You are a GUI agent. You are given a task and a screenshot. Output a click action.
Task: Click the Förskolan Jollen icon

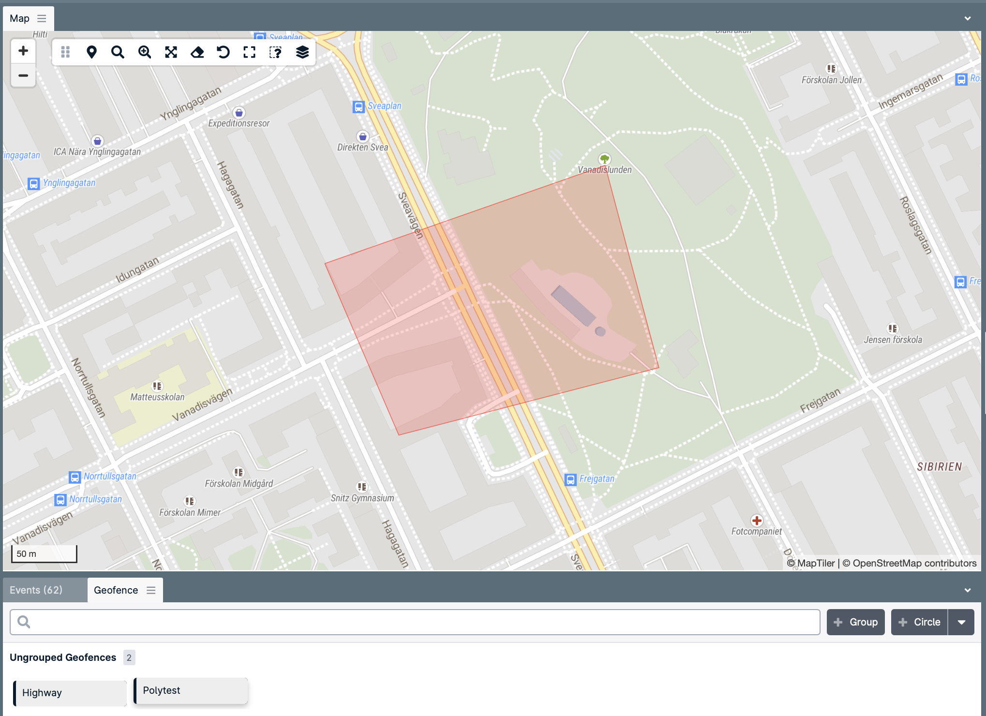pos(831,69)
